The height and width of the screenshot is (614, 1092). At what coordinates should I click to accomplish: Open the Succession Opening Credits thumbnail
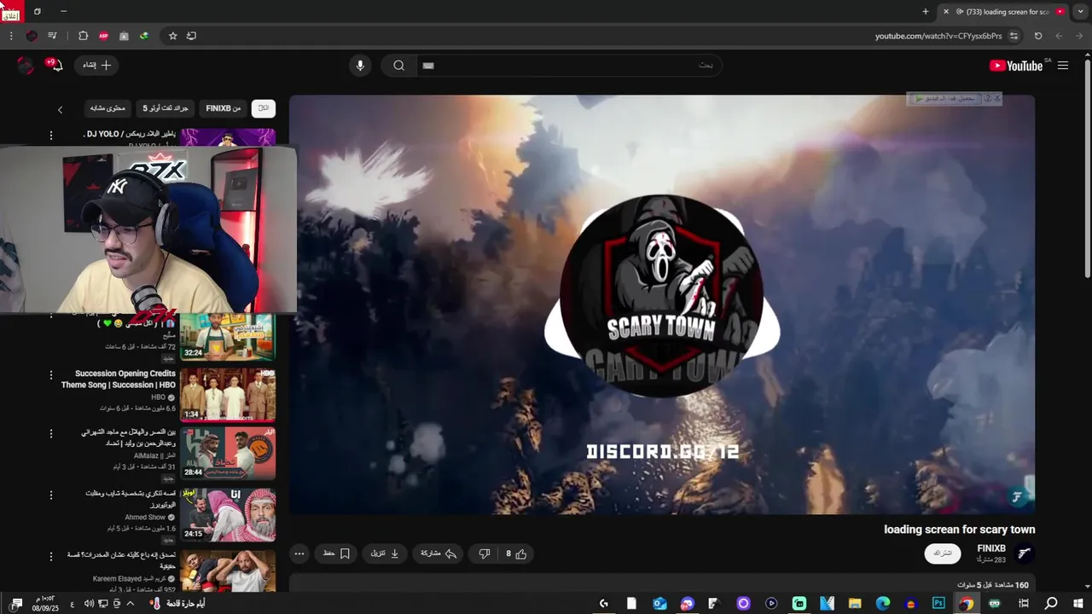coord(228,395)
